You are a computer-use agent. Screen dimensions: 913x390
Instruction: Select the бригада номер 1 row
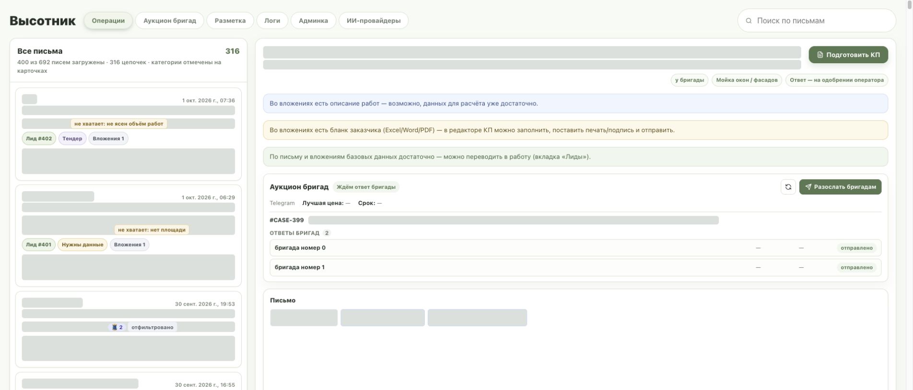[575, 267]
